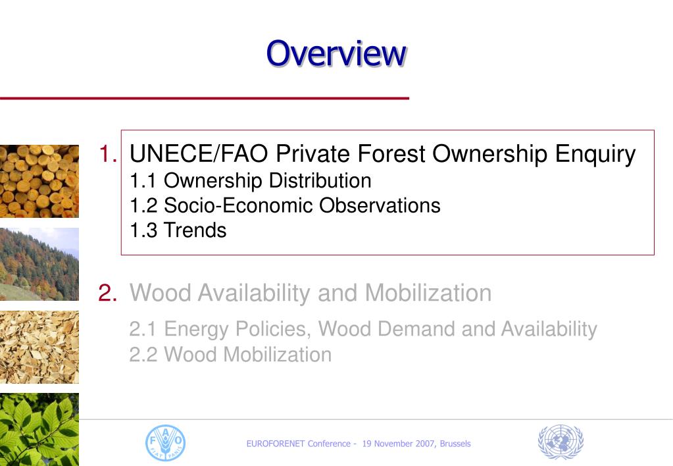
Task: Click the heading UNECE/FAO Private Forest Ownership Enquiry
Action: pos(382,154)
